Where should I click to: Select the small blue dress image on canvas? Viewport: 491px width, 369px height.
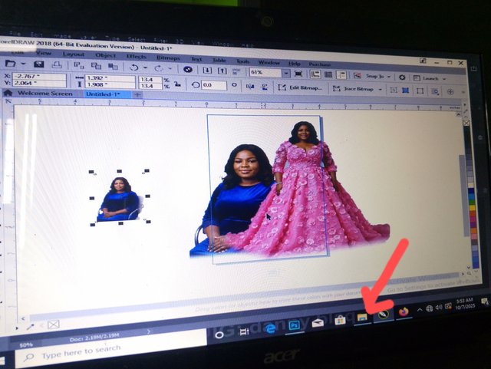(x=120, y=199)
